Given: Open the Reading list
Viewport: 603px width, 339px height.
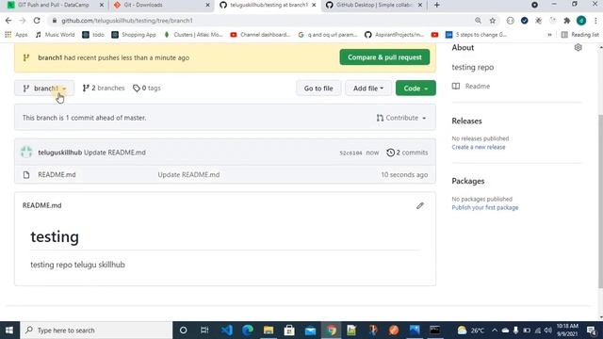Looking at the screenshot, I should point(580,35).
